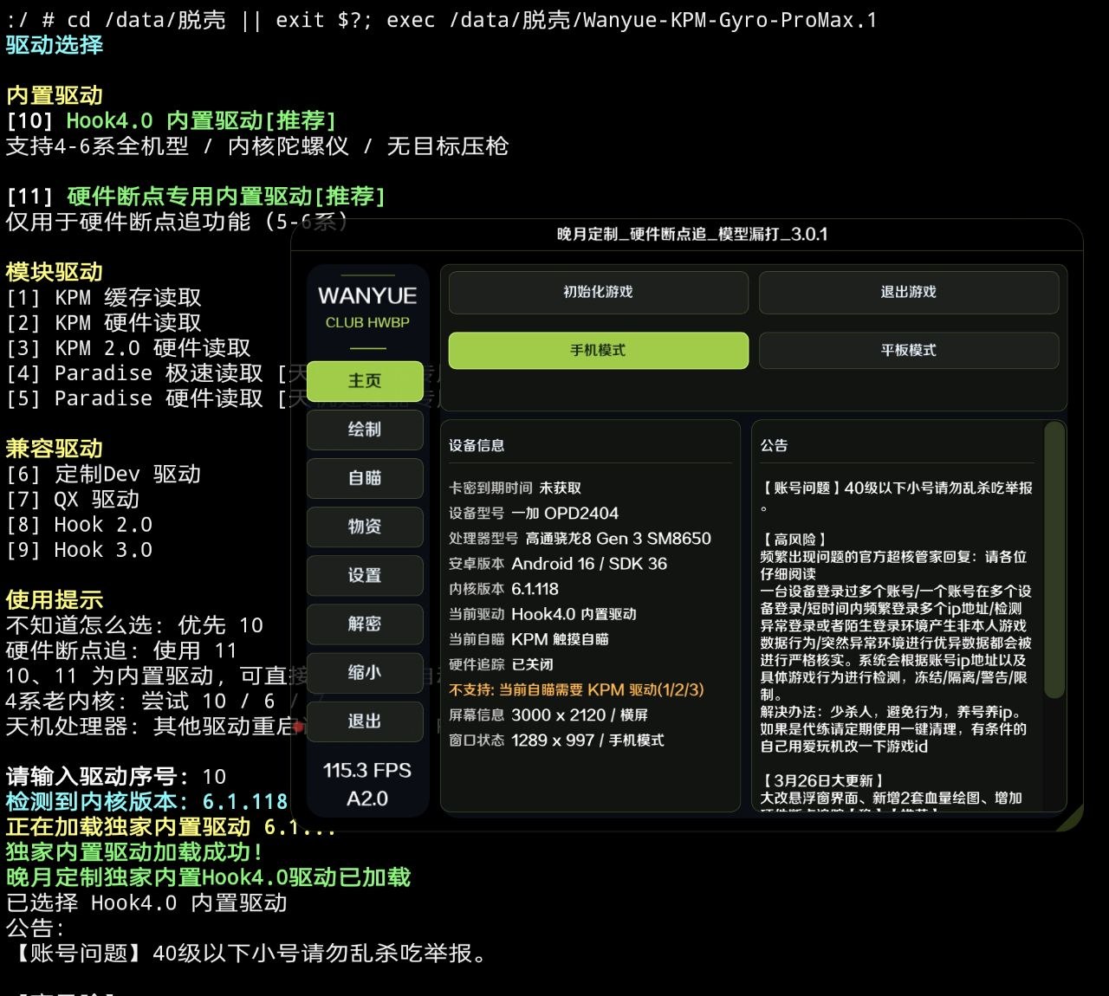Enable 手机模式 phone mode
The height and width of the screenshot is (996, 1109).
pyautogui.click(x=598, y=351)
